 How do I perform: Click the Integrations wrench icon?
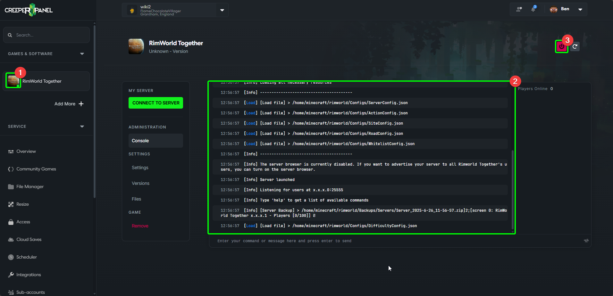[11, 275]
